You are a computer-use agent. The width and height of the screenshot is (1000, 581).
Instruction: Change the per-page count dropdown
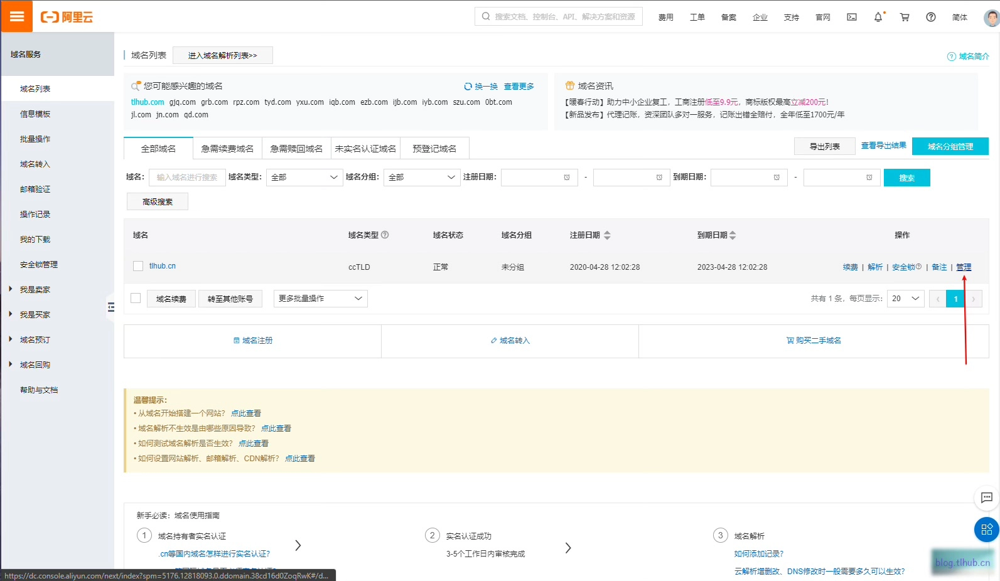(x=906, y=299)
